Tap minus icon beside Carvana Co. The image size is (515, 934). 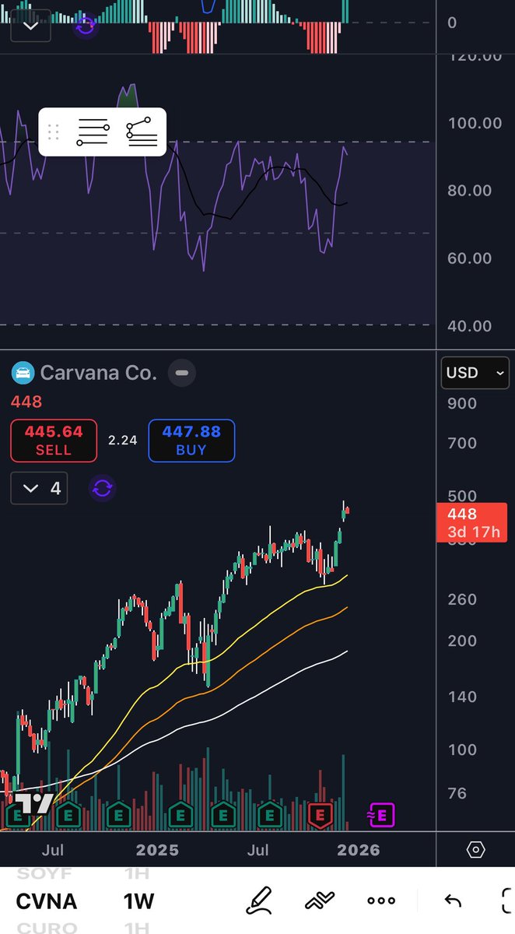(x=181, y=373)
